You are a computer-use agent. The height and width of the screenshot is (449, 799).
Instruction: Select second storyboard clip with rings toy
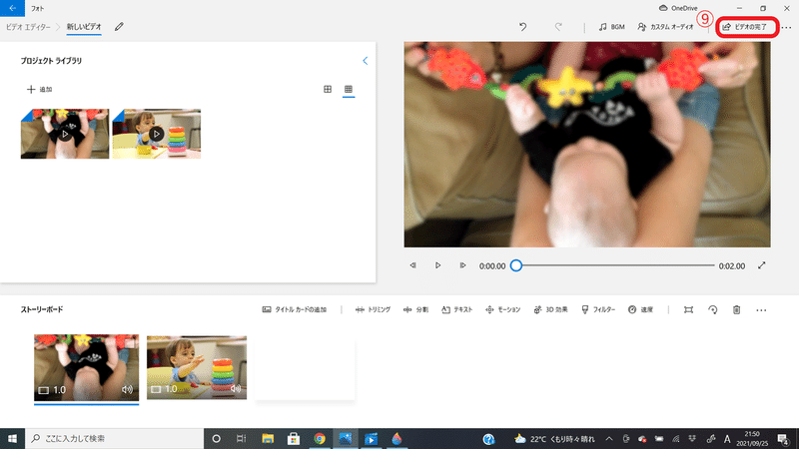[197, 367]
